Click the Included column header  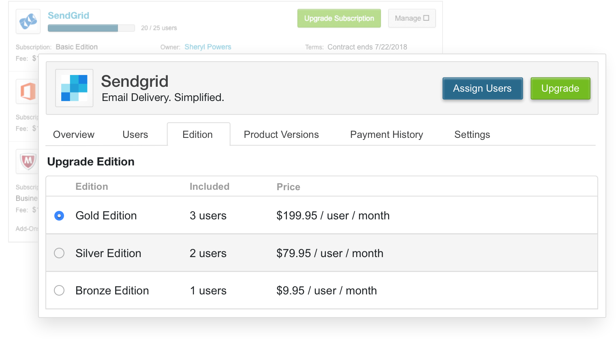pyautogui.click(x=210, y=187)
